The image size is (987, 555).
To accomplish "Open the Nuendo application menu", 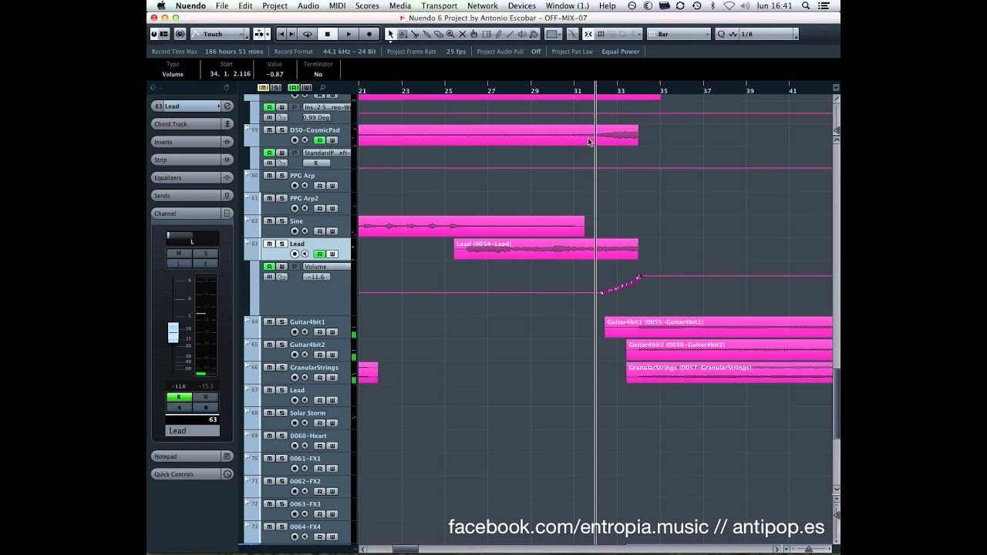I will 190,5.
